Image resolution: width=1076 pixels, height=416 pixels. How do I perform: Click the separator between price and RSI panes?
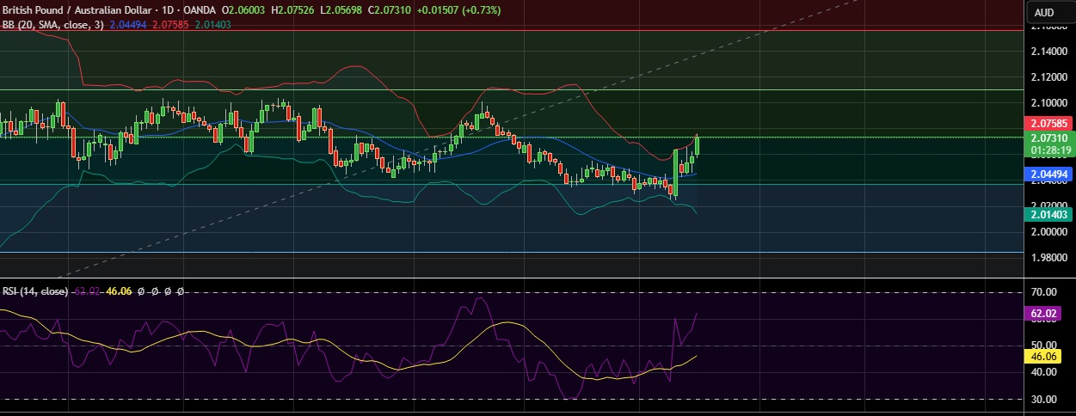pos(516,278)
